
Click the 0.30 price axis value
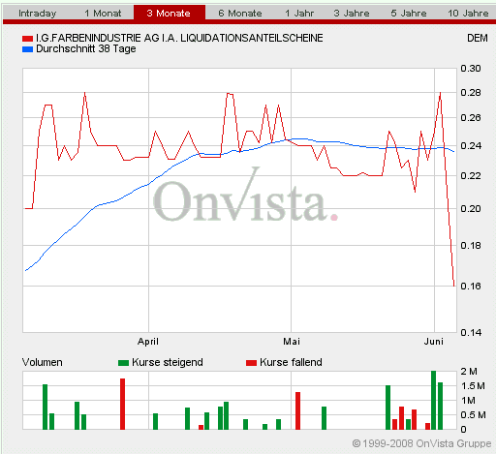pos(471,69)
